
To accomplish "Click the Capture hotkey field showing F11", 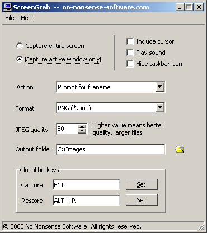I will click(86, 185).
